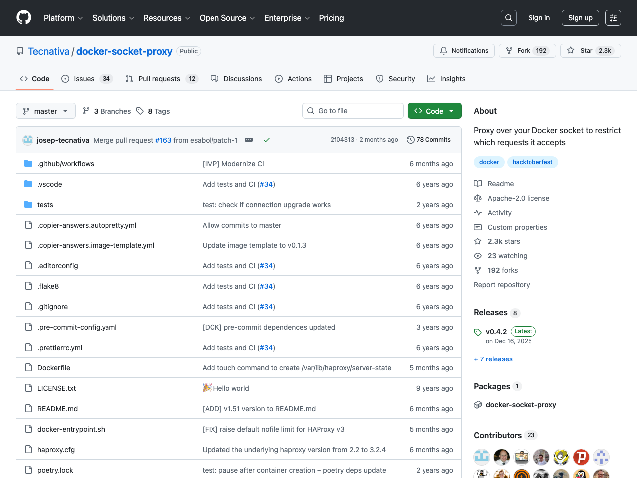The width and height of the screenshot is (637, 478).
Task: Click the package icon beside docker-socket-proxy
Action: click(x=478, y=405)
